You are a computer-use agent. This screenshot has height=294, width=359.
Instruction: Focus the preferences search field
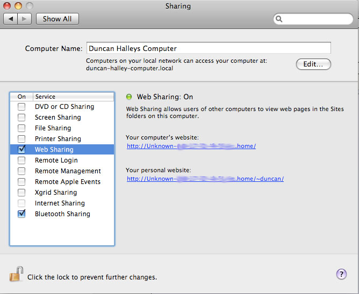(313, 19)
